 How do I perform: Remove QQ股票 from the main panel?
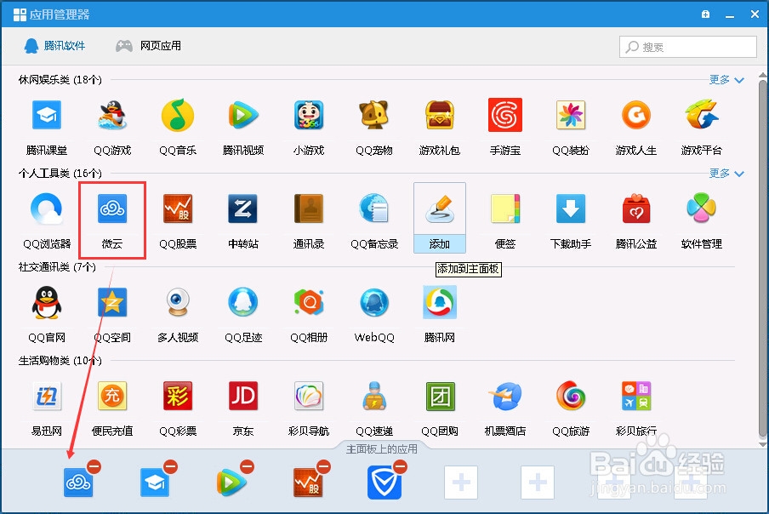[324, 466]
